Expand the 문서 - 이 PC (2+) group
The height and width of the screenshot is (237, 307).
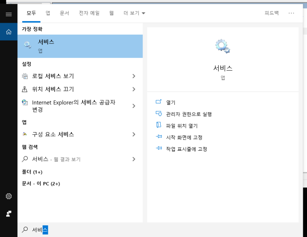coord(41,184)
